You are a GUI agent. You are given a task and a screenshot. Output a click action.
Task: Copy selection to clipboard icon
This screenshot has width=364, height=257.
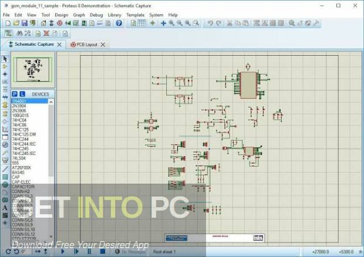click(x=238, y=23)
